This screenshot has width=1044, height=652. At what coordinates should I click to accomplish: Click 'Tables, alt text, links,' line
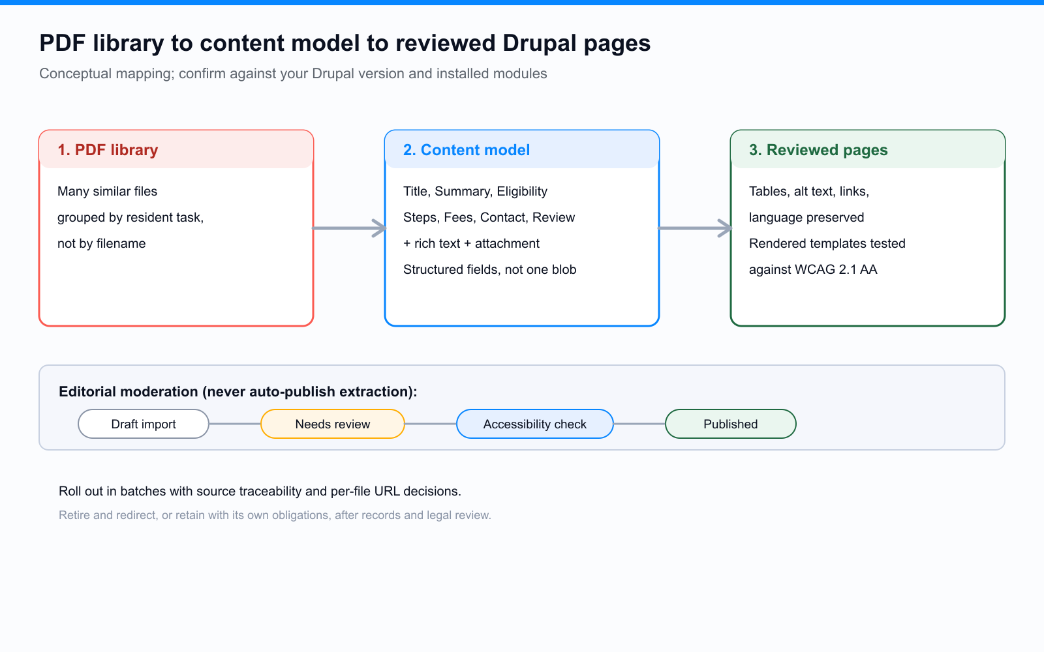tap(809, 191)
